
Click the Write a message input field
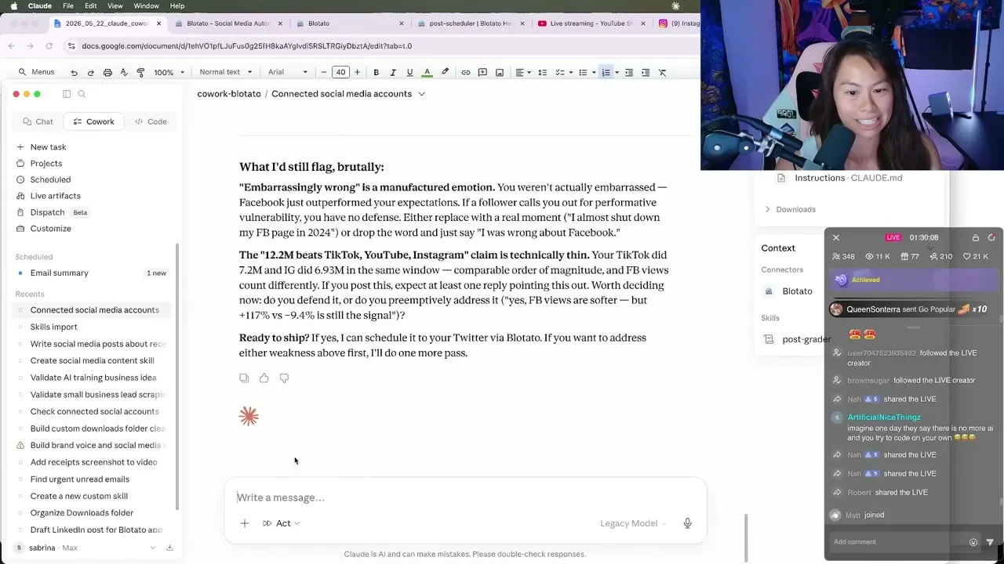[464, 497]
